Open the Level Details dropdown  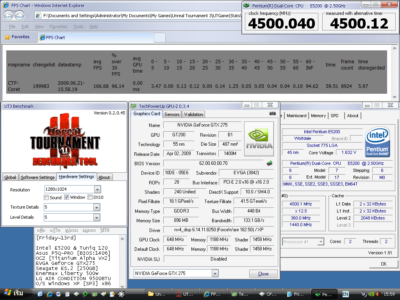coord(96,218)
